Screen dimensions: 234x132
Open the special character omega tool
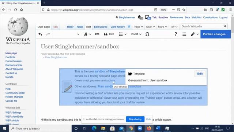click(147, 34)
